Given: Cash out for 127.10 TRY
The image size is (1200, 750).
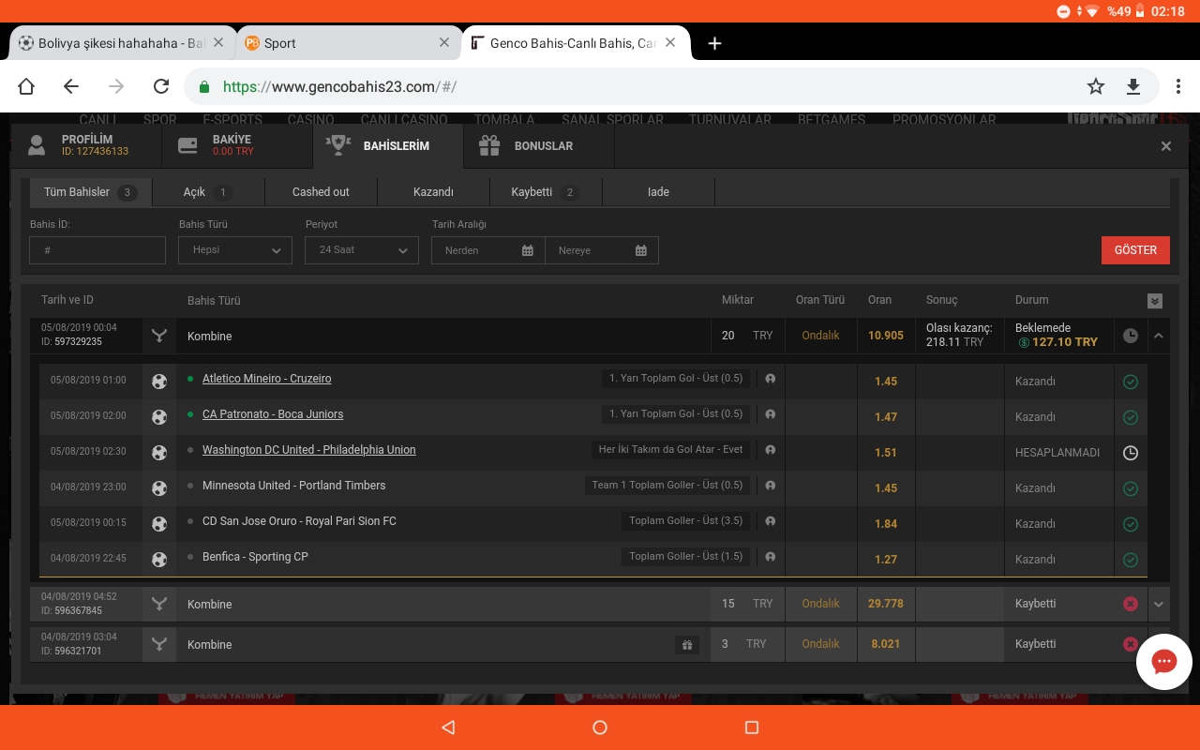Looking at the screenshot, I should [x=1057, y=342].
